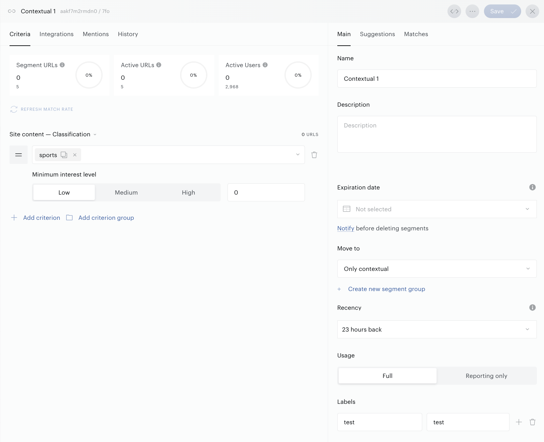Click the Expiration date info icon
This screenshot has height=442, width=544.
(532, 187)
